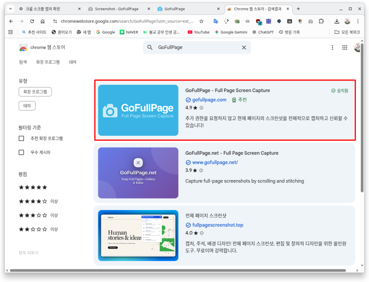Open the Google account avatar
The width and height of the screenshot is (369, 282).
[357, 48]
